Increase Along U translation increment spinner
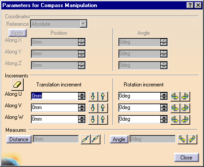This screenshot has height=167, width=204. pos(82,94)
